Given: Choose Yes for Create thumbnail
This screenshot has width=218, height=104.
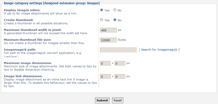Looking at the screenshot, I should tap(102, 20).
